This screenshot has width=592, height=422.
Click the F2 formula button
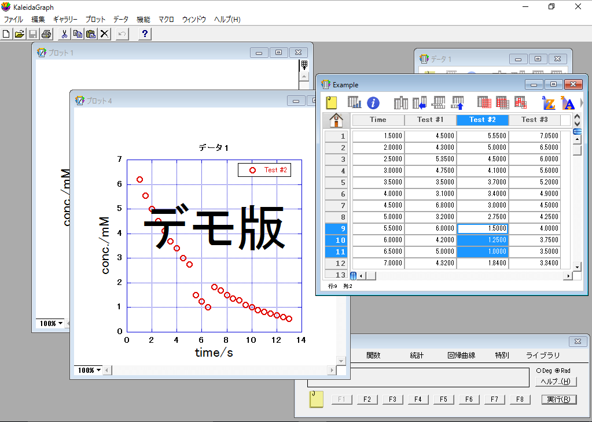[367, 399]
